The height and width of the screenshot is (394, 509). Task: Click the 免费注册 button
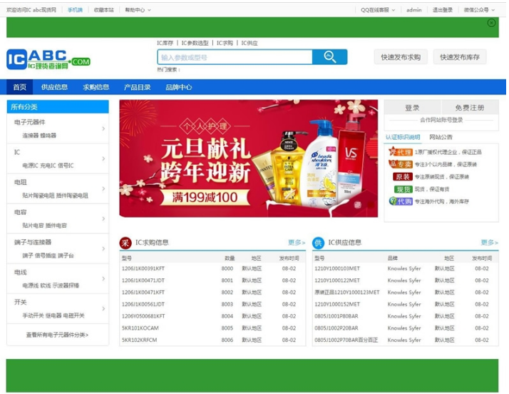[x=470, y=108]
